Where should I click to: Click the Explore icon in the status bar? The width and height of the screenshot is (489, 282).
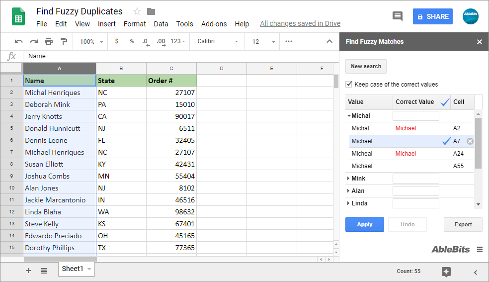[446, 272]
